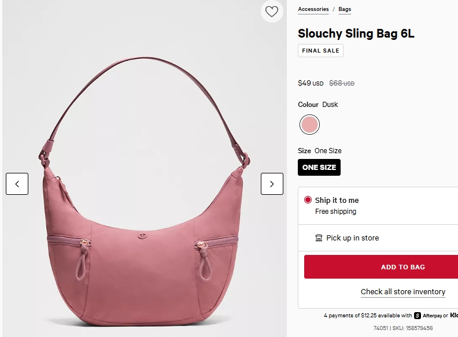Pick the Dusk pink colour swatch

click(310, 124)
